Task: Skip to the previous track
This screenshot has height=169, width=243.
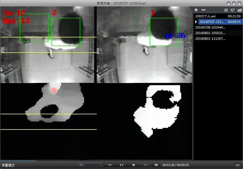Action: point(110,165)
